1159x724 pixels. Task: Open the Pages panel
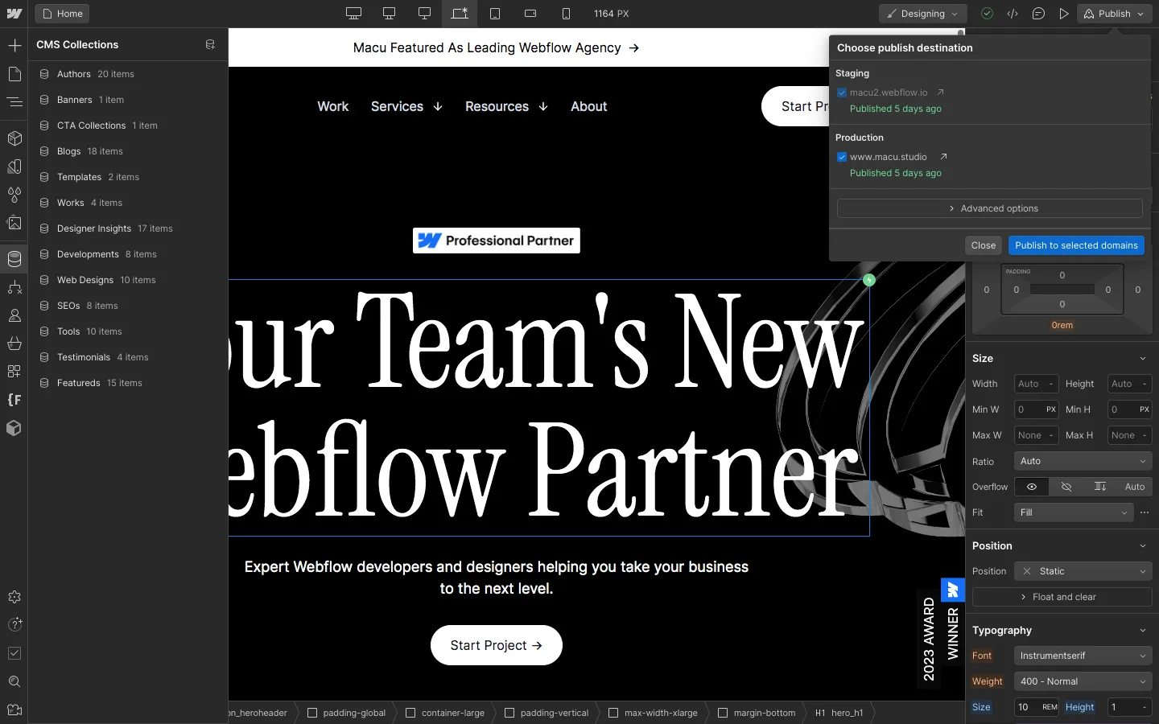point(14,74)
